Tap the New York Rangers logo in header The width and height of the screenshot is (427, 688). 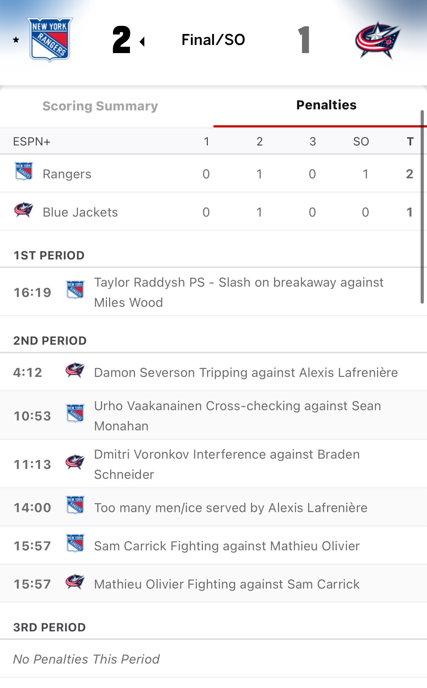[x=50, y=39]
